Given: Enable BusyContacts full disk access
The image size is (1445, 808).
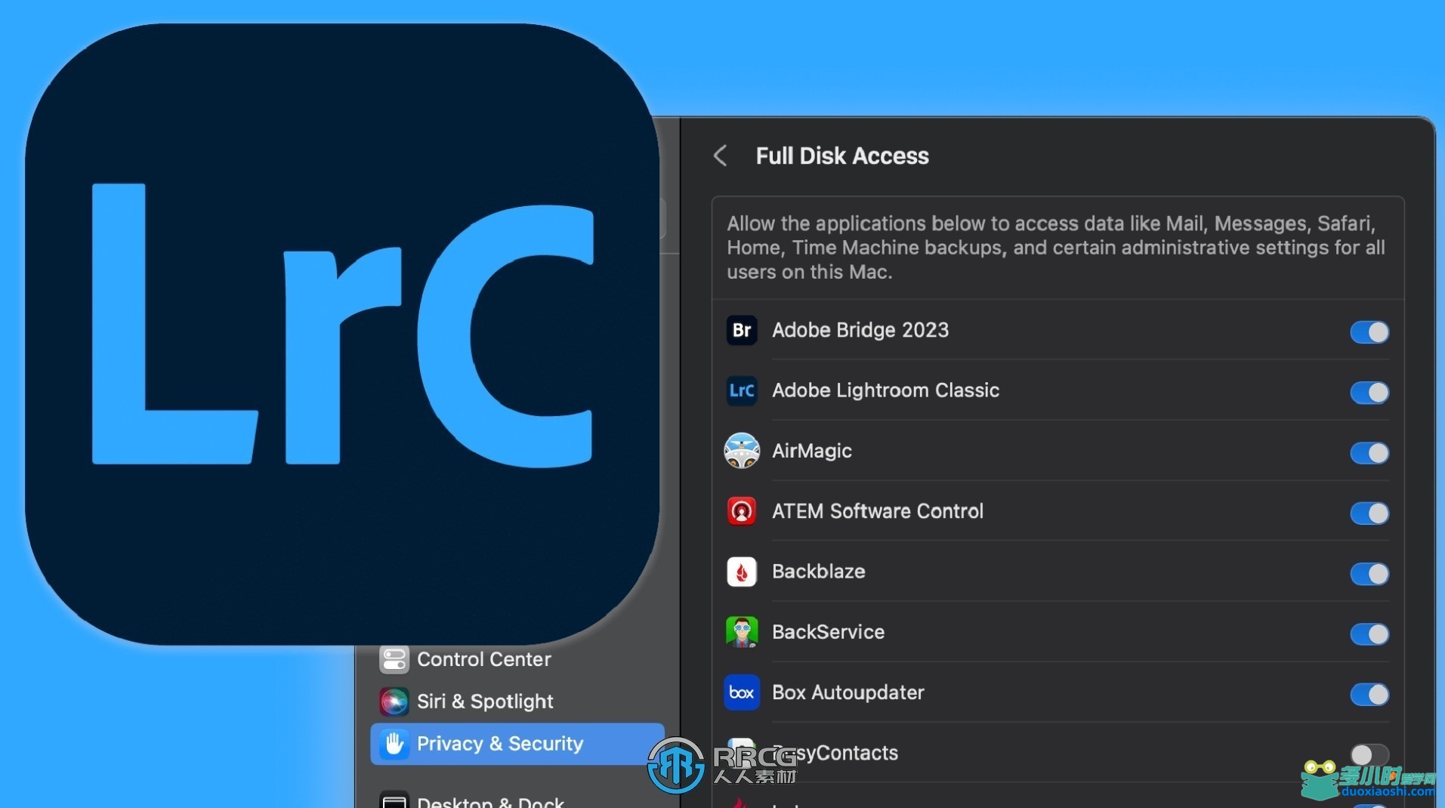Looking at the screenshot, I should (1369, 754).
